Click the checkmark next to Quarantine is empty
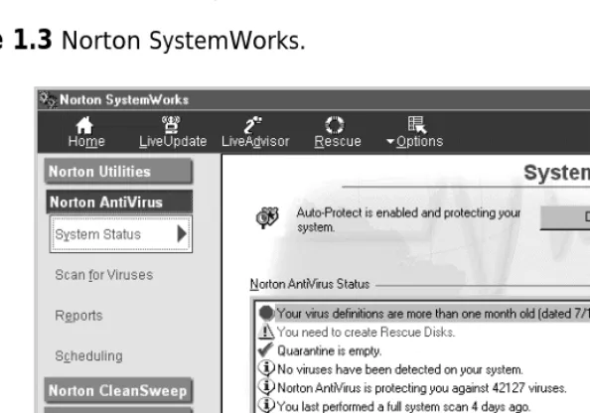The image size is (590, 413). 265,349
